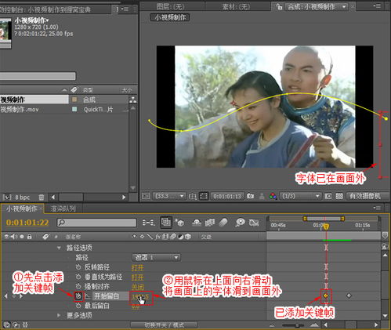
Task: Collapse the 路径选项 group
Action: [59, 248]
